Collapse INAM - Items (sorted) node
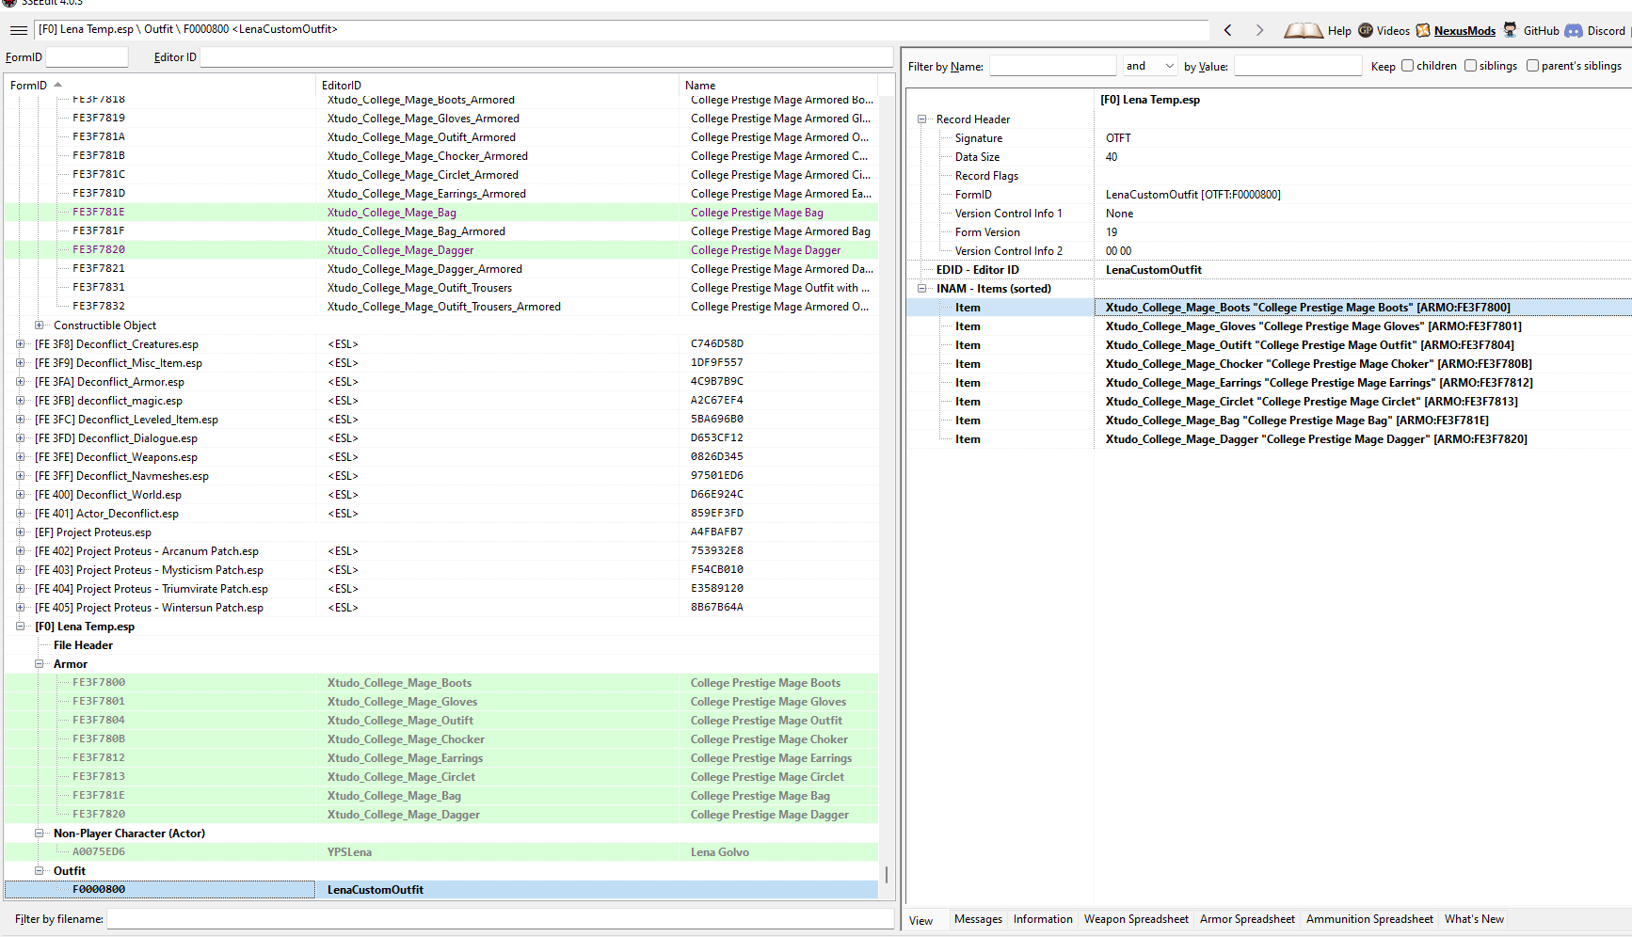The width and height of the screenshot is (1632, 937). (x=922, y=289)
